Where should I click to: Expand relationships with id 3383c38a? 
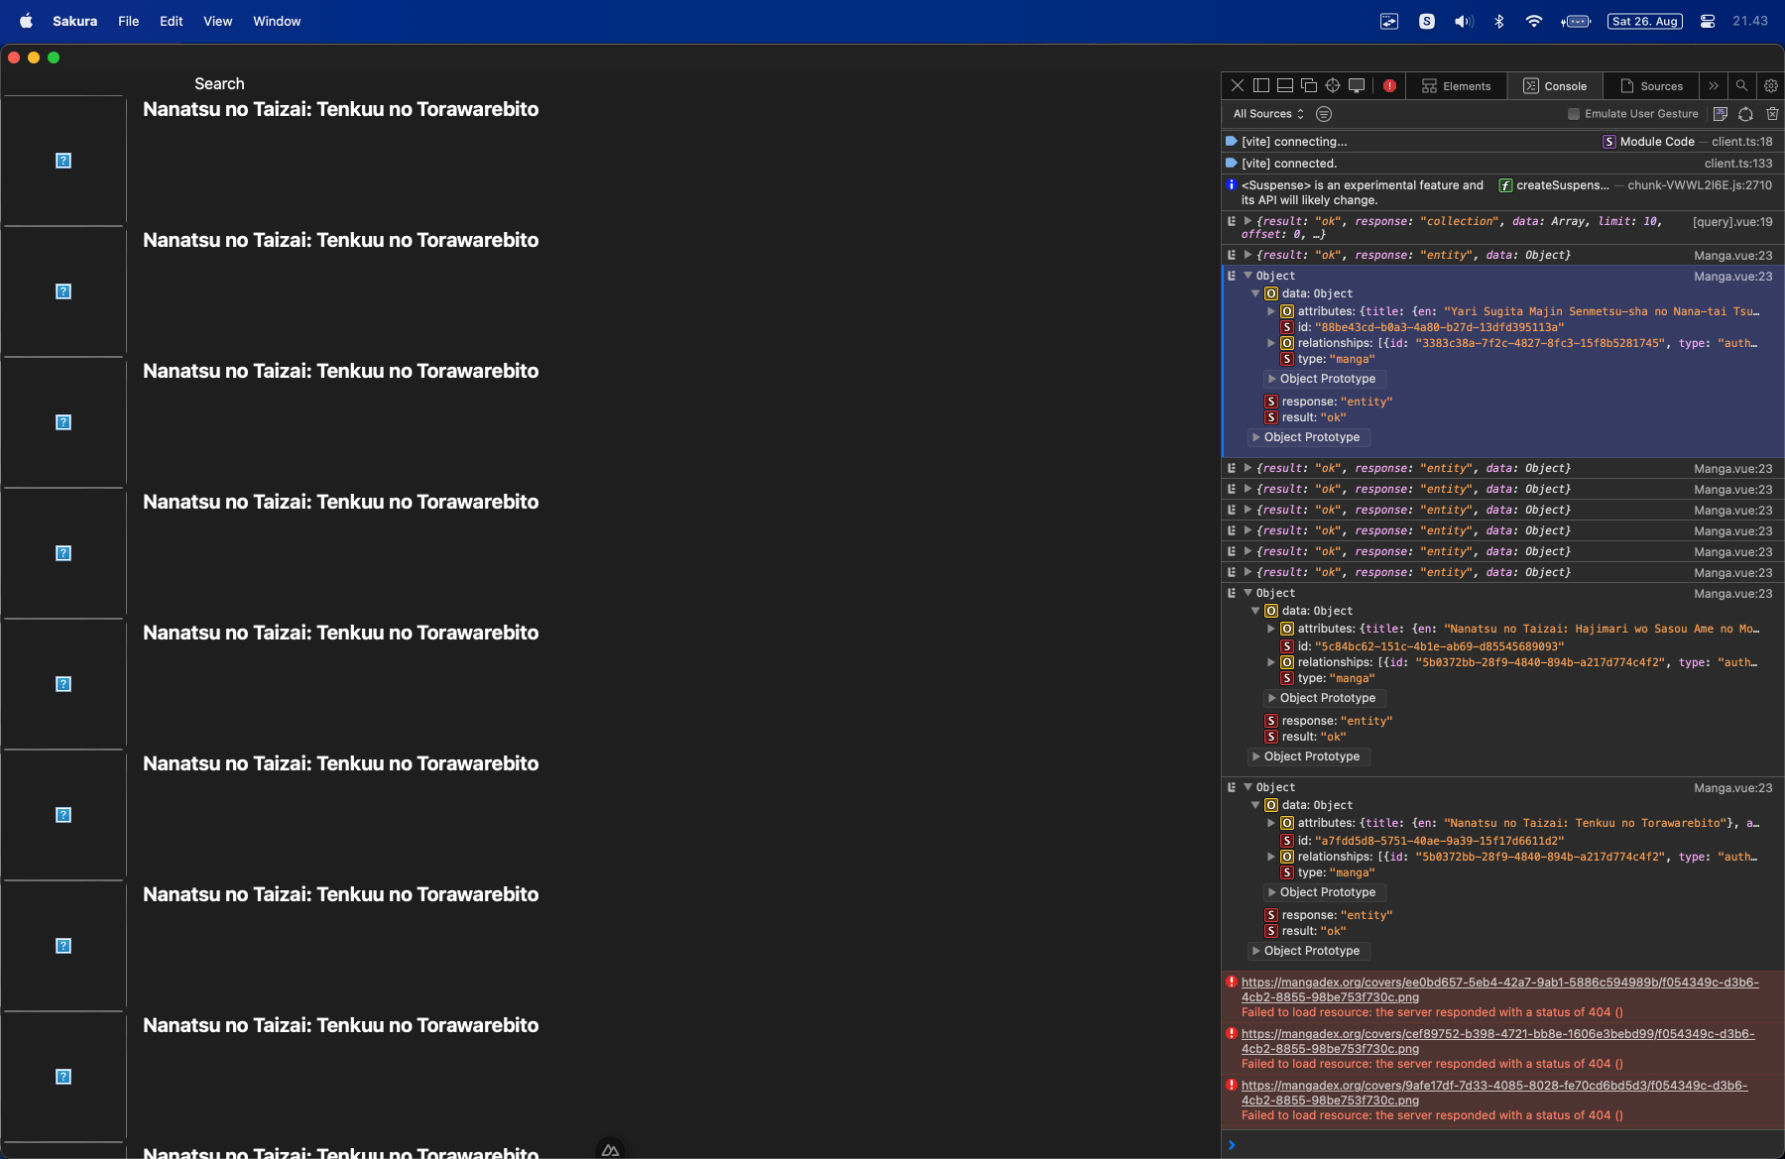[1271, 343]
